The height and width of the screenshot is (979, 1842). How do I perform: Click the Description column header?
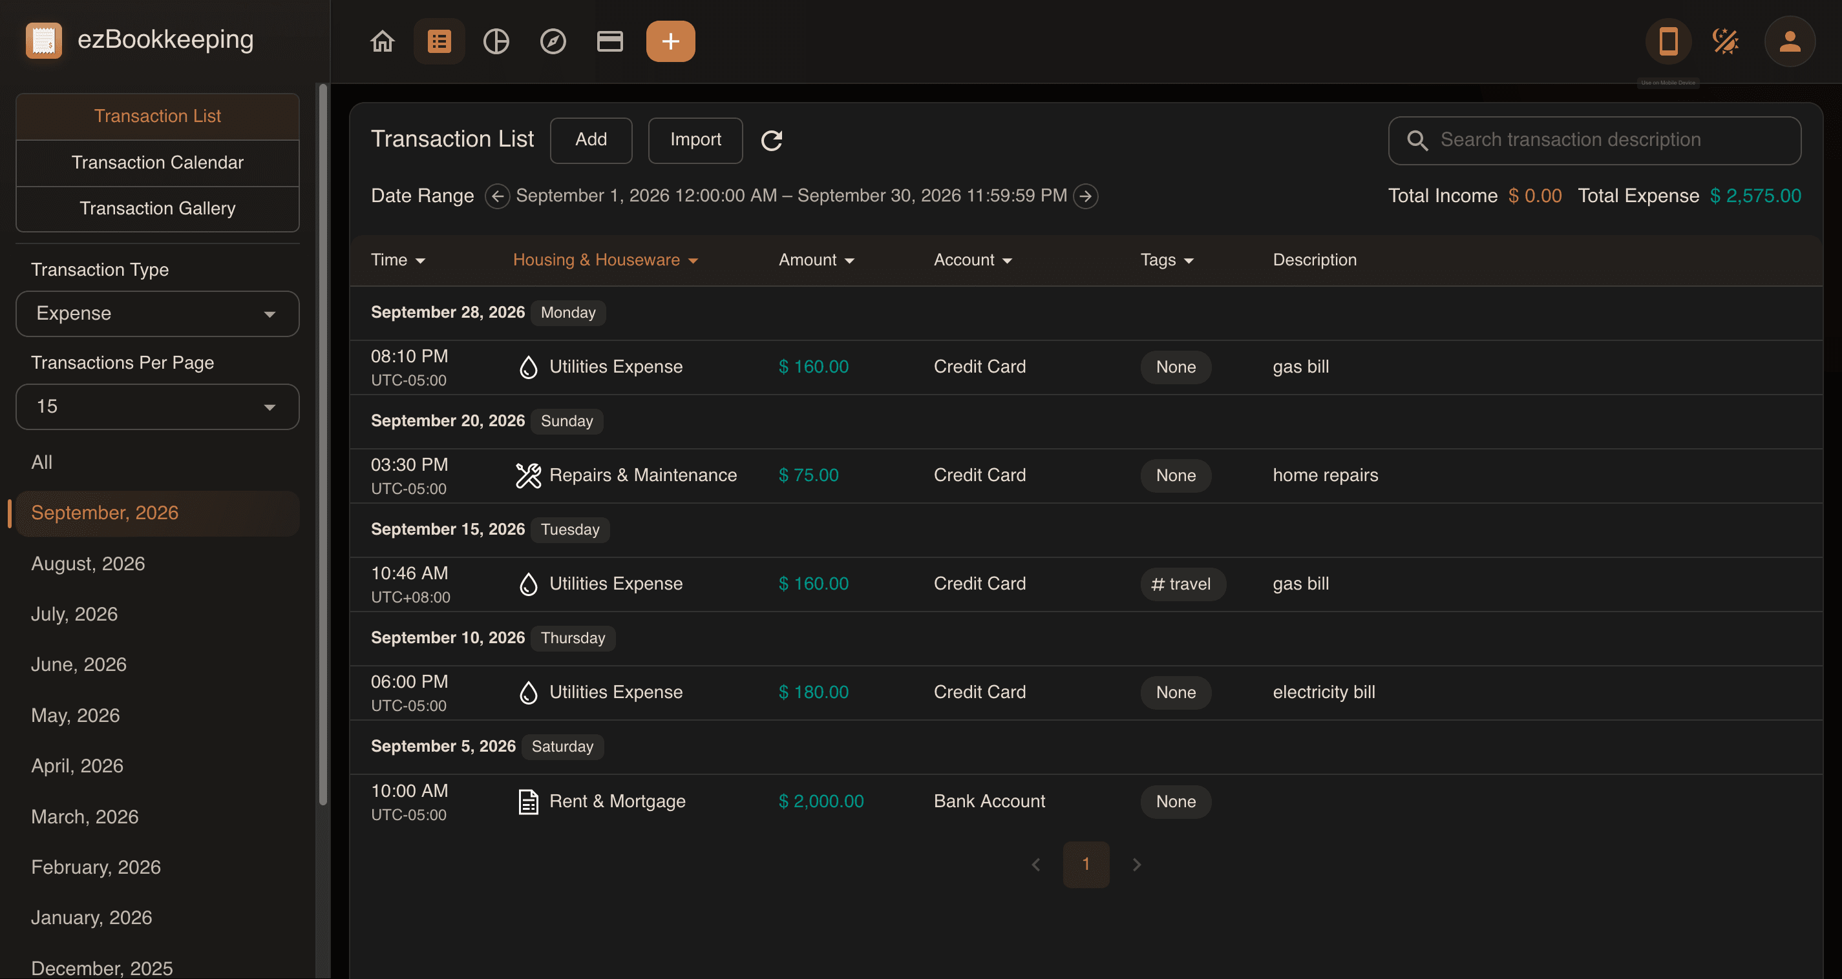pos(1315,260)
